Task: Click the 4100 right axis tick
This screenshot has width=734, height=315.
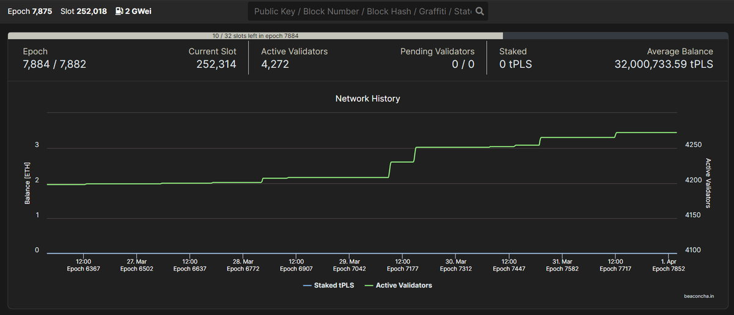Action: tap(693, 250)
